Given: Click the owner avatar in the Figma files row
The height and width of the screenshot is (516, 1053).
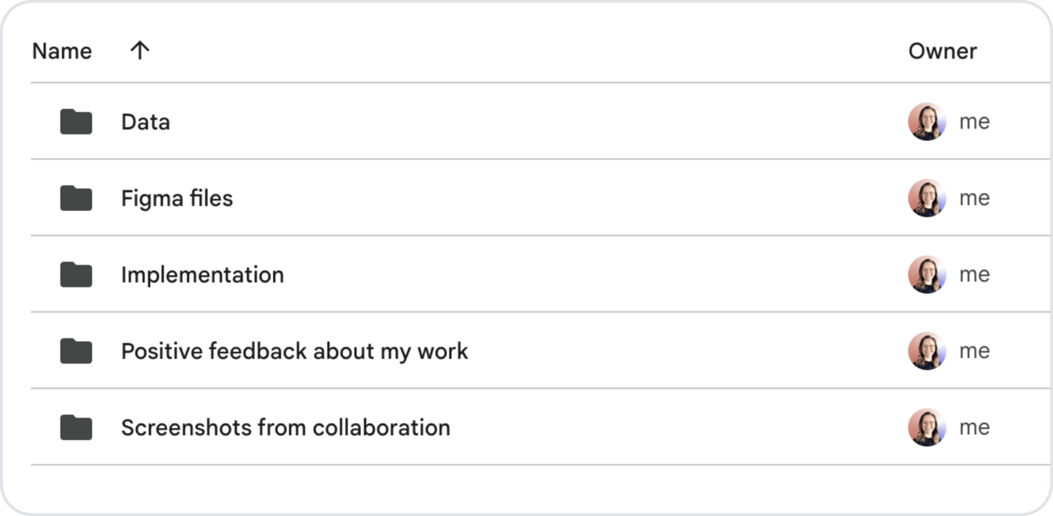Looking at the screenshot, I should [927, 199].
